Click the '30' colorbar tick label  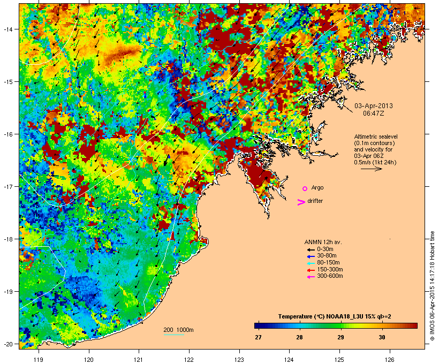point(382,337)
